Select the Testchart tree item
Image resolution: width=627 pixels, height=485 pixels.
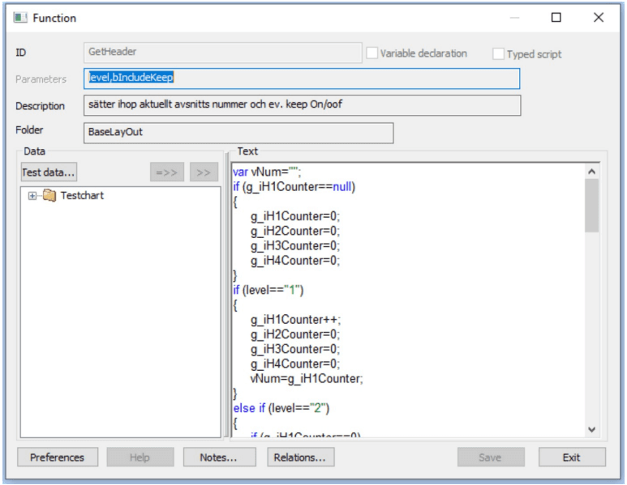tap(82, 196)
